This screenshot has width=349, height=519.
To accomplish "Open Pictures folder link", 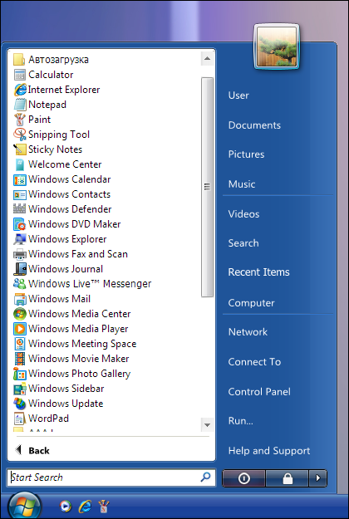I will pyautogui.click(x=246, y=154).
